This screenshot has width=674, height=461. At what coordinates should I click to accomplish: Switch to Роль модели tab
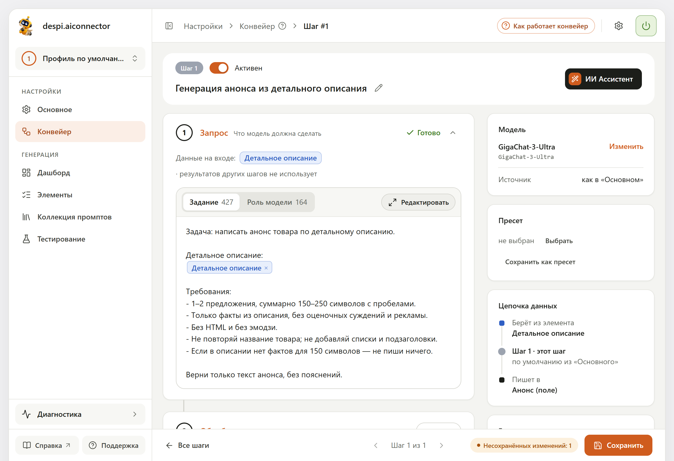click(x=277, y=202)
